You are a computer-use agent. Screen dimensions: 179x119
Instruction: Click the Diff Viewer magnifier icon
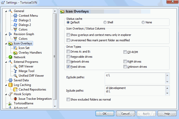point(15,66)
